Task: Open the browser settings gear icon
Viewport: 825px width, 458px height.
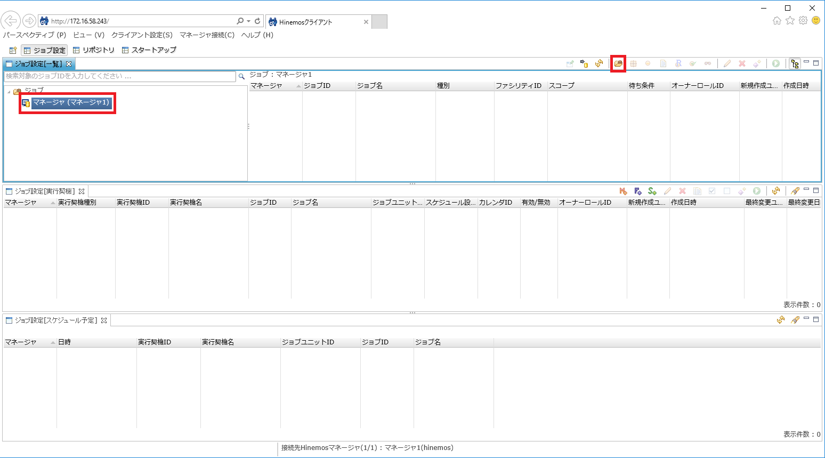Action: pyautogui.click(x=803, y=20)
